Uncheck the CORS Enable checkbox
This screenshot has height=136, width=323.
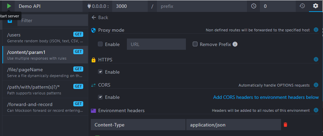pyautogui.click(x=100, y=97)
